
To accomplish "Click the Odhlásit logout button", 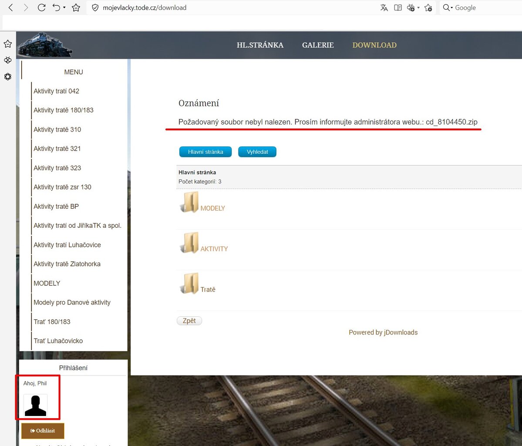I will (x=43, y=431).
